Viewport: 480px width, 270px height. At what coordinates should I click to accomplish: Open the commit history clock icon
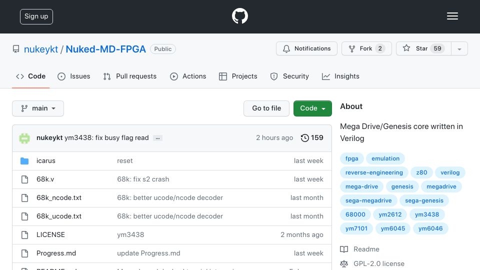click(x=304, y=138)
